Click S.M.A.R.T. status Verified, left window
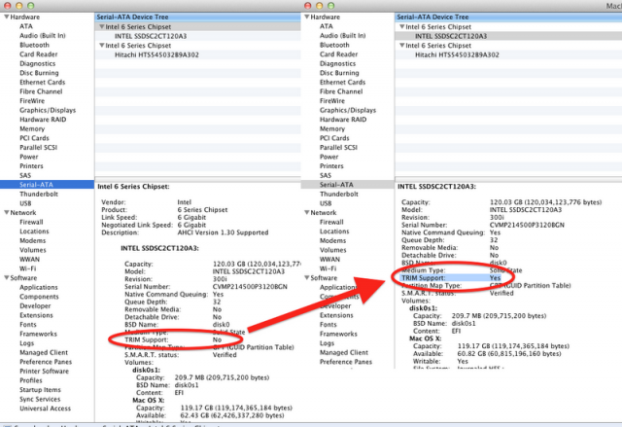This screenshot has width=622, height=427. [181, 355]
